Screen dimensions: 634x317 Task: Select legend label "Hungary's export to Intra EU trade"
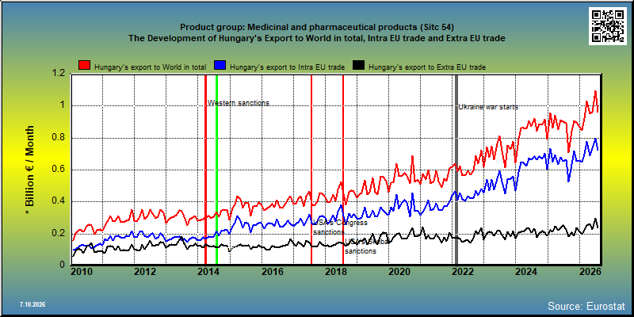coord(287,67)
